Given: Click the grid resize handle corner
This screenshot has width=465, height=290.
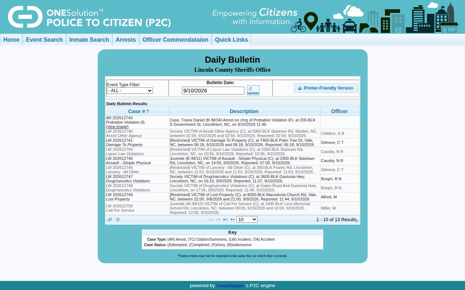Looking at the screenshot, I should [x=357, y=221].
